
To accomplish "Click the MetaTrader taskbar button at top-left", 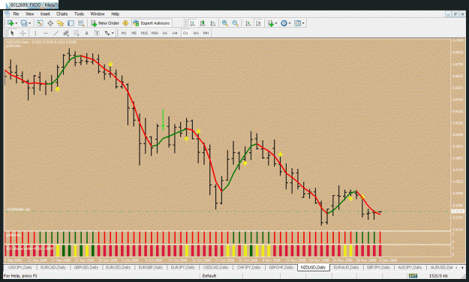I will point(32,4).
